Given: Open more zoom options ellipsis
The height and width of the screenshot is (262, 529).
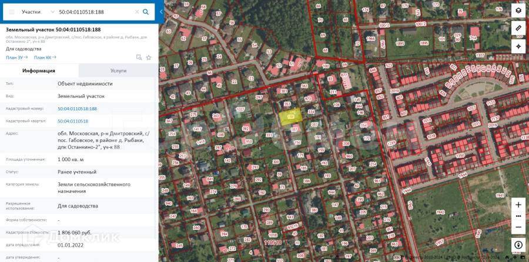Looking at the screenshot, I should coord(518,216).
